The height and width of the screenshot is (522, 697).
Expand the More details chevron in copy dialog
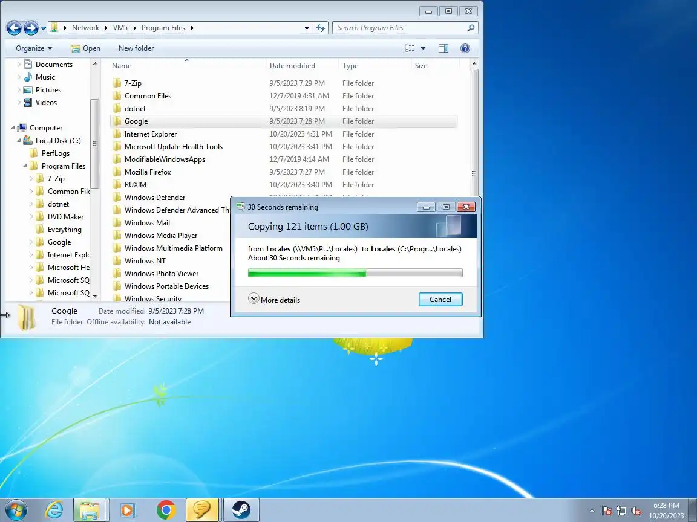coord(254,298)
